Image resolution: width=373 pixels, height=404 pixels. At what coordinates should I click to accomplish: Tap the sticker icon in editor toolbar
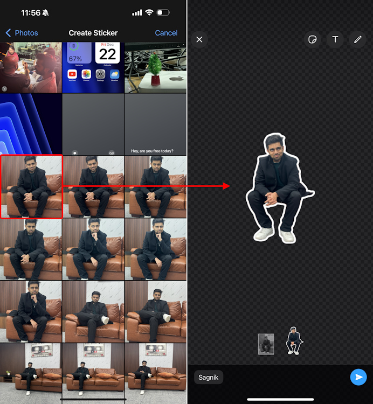312,39
